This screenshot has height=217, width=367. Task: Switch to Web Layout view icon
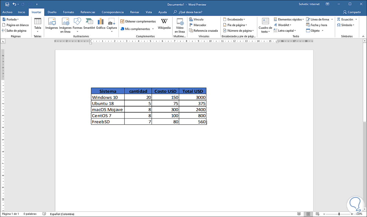[x=318, y=214]
